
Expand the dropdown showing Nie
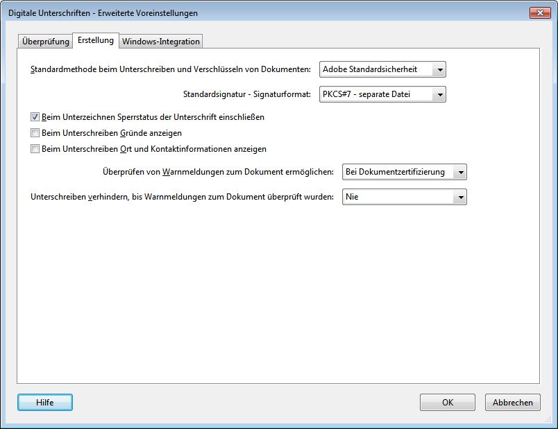[x=405, y=197]
